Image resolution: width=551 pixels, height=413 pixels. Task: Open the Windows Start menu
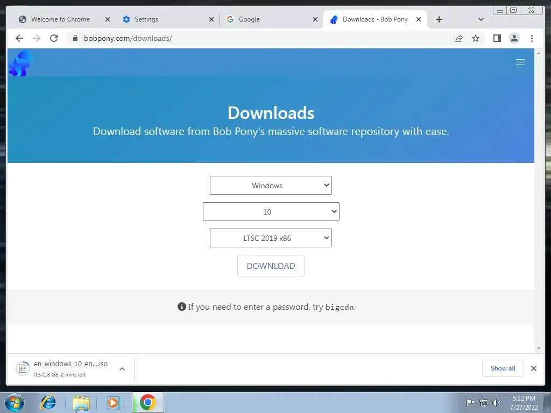pos(15,402)
